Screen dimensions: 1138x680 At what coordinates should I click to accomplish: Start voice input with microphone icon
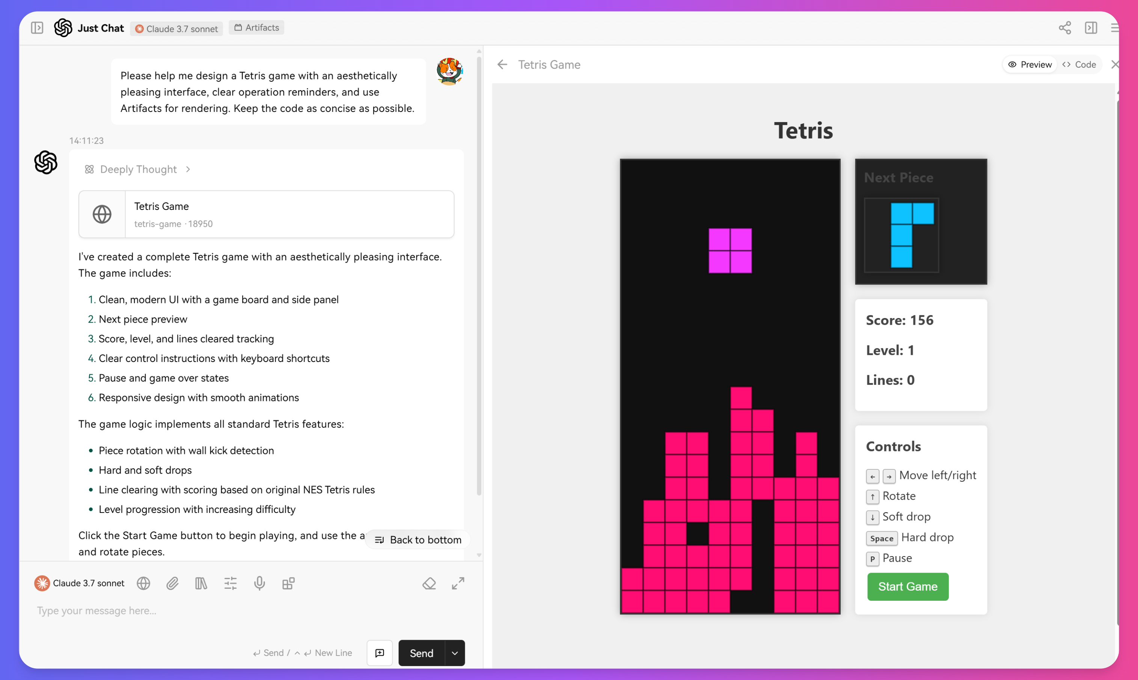tap(259, 584)
